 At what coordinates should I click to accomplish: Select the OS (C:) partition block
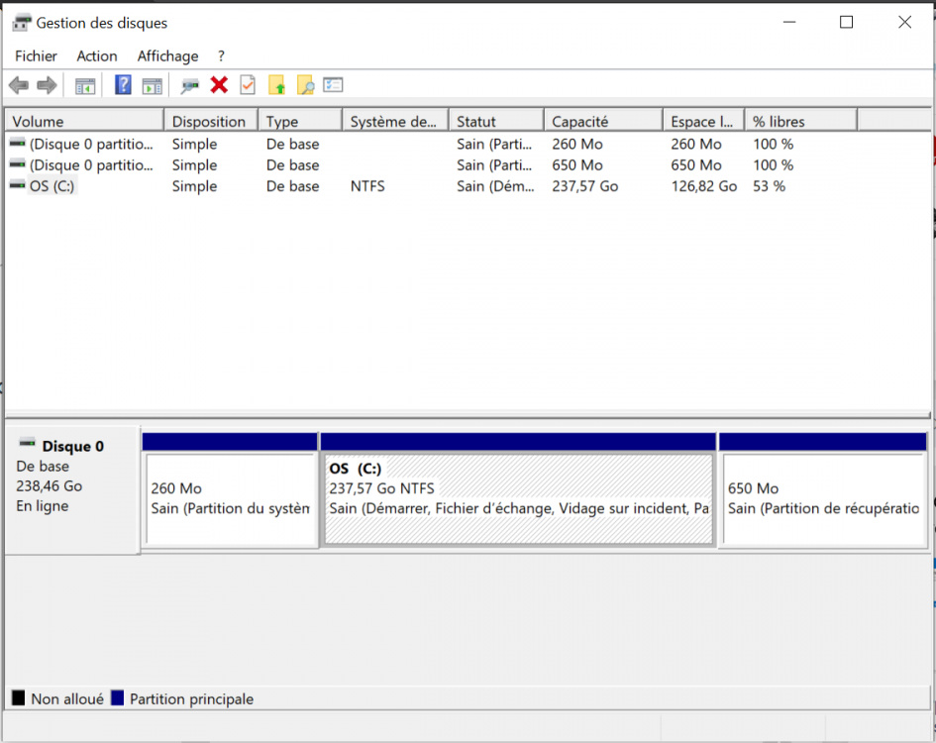point(518,498)
